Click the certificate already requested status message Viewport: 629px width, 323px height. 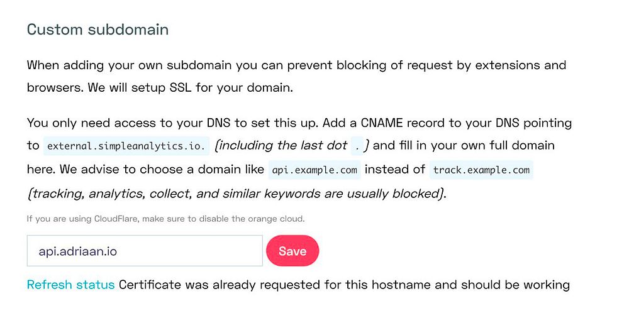coord(344,285)
